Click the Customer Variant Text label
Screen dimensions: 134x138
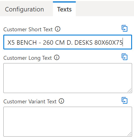point(30,101)
